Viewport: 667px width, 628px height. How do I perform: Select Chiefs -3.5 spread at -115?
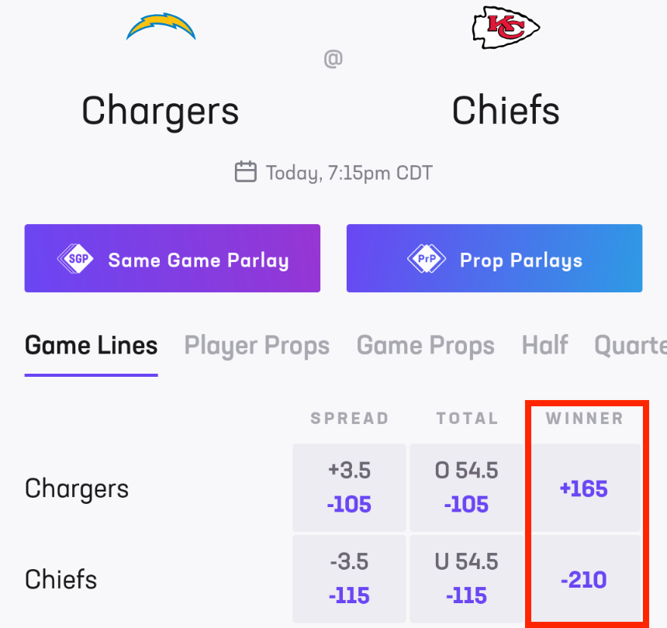349,579
